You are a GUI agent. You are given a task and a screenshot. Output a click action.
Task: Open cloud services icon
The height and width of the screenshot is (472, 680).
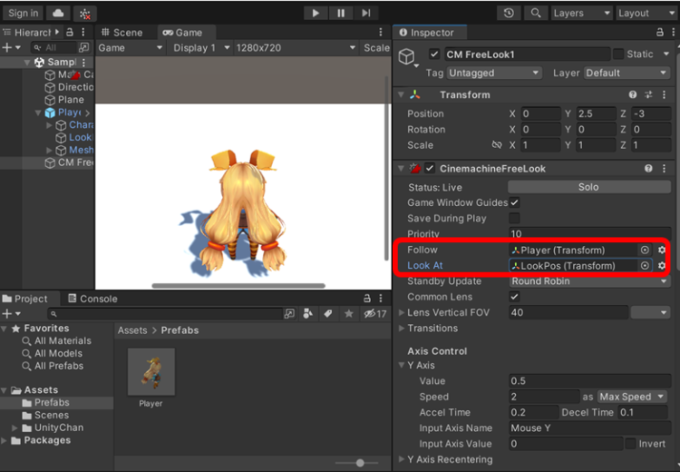point(58,13)
